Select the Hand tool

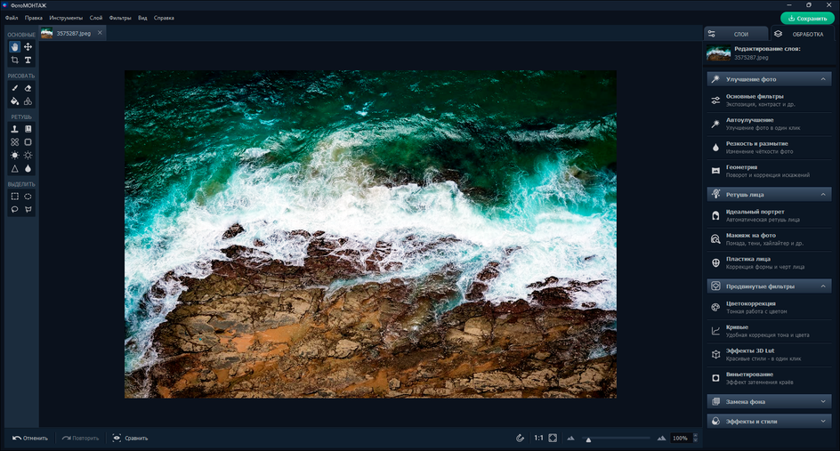point(14,47)
